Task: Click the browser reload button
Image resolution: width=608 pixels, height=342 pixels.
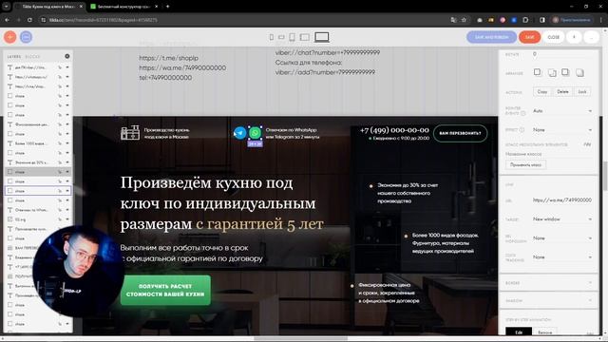Action: point(29,20)
